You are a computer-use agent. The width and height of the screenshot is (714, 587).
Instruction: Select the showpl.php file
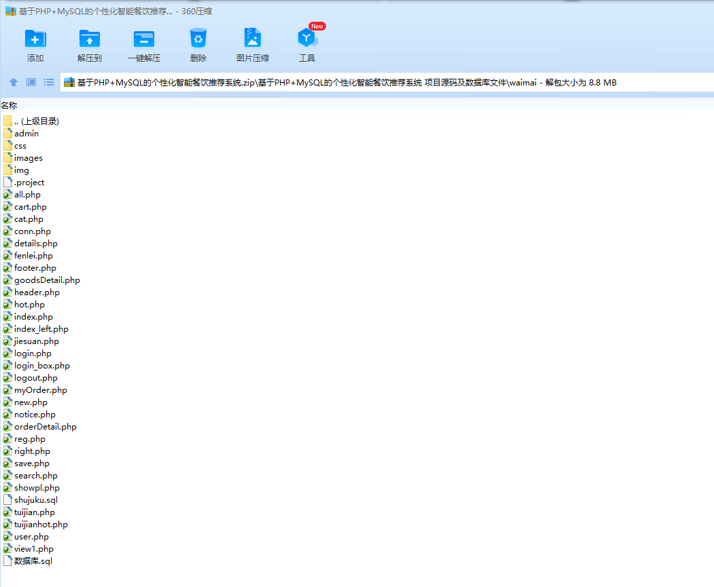click(31, 489)
